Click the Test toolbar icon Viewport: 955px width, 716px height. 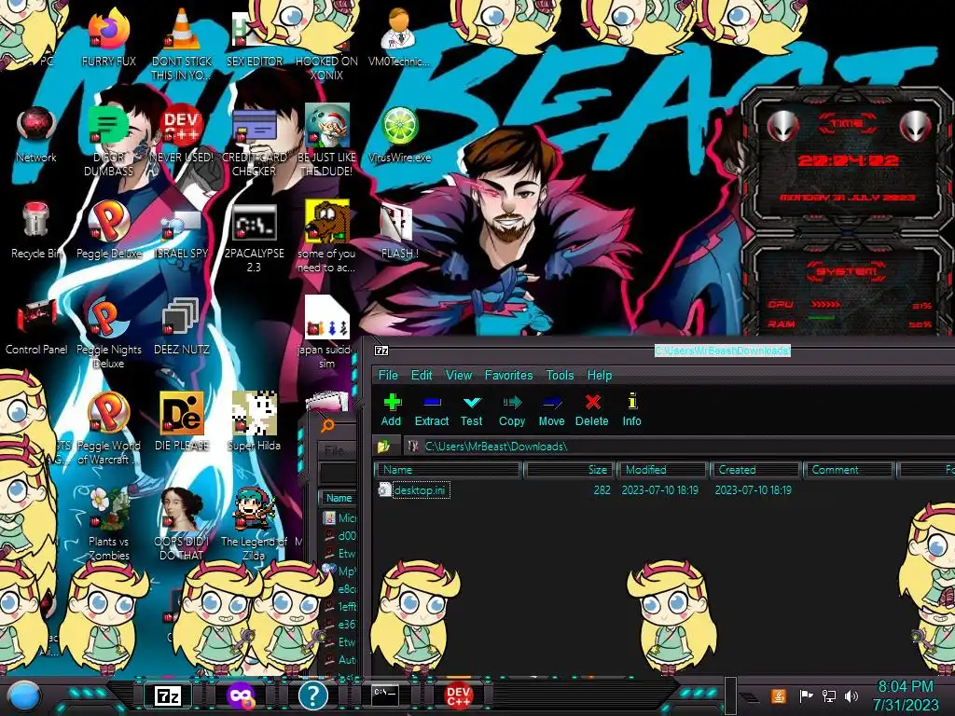pyautogui.click(x=471, y=410)
